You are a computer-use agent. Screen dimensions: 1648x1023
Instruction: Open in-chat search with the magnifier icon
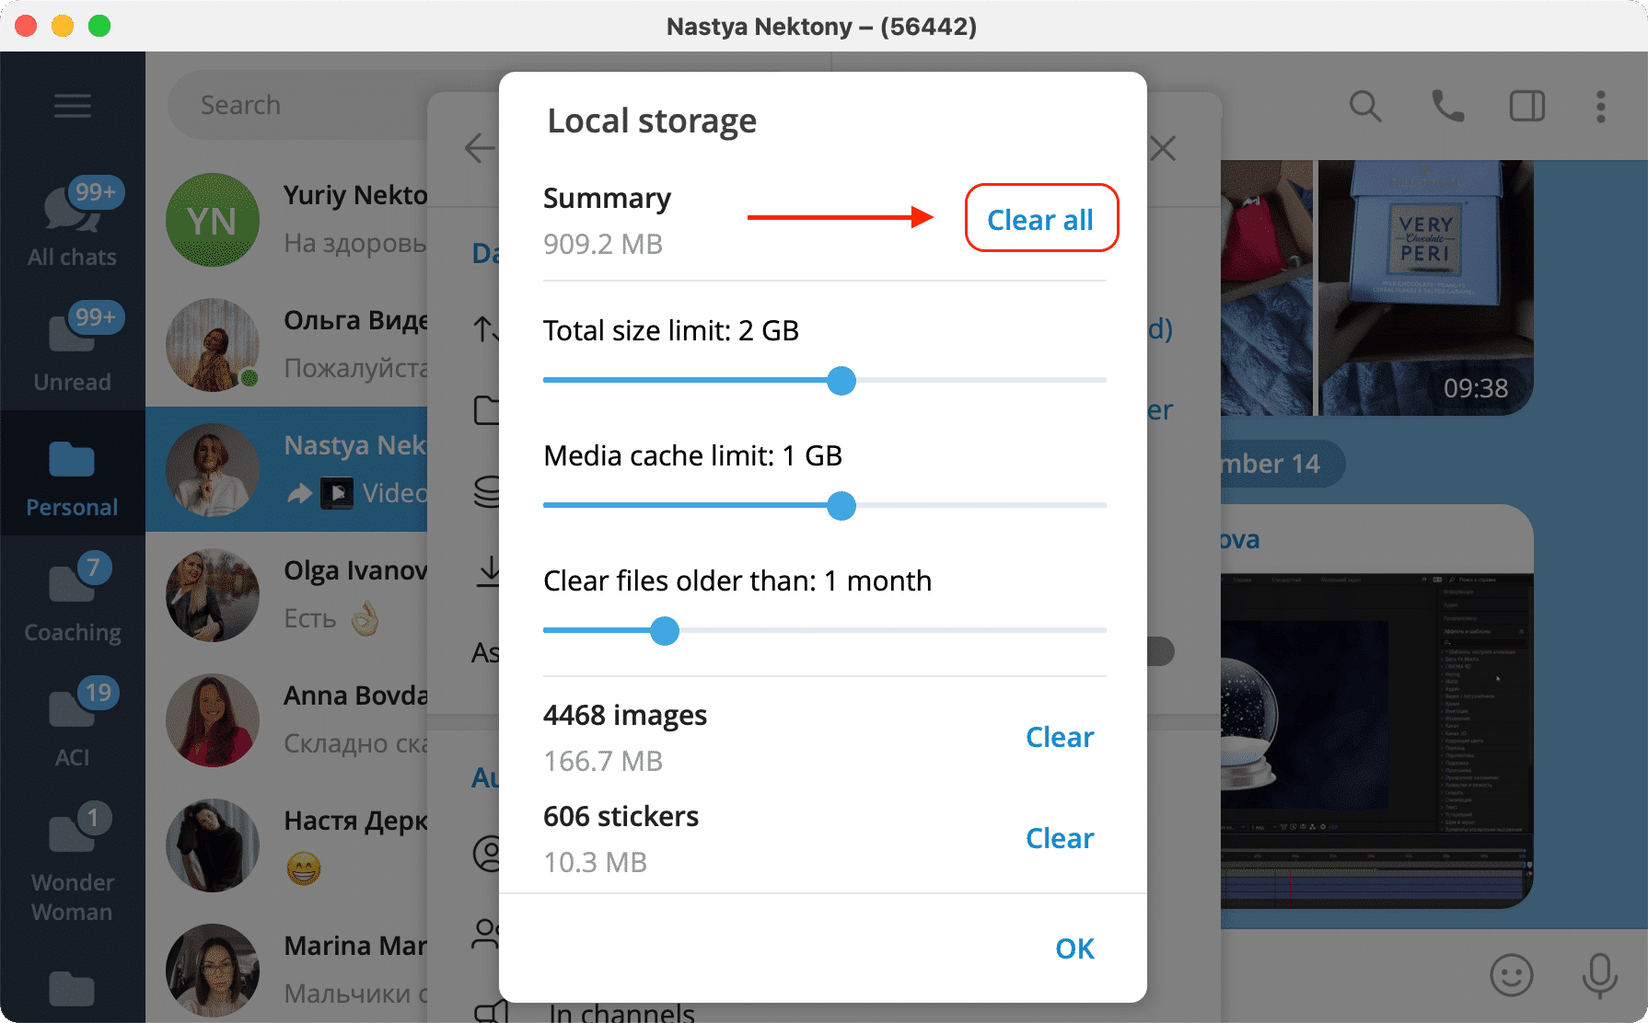click(1365, 106)
